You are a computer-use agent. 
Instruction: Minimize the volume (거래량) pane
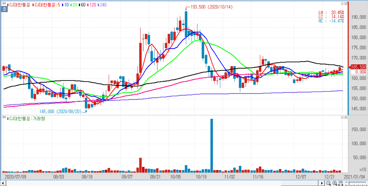342,117
